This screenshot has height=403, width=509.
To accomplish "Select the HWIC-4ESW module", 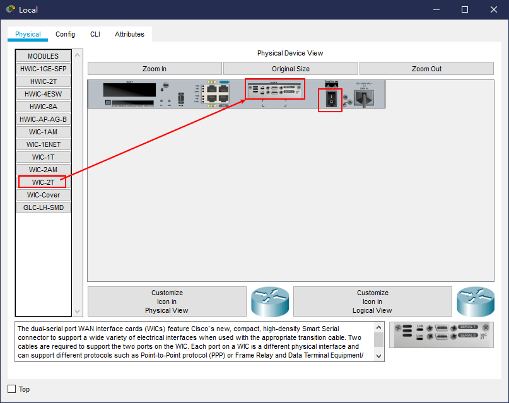I will point(43,94).
